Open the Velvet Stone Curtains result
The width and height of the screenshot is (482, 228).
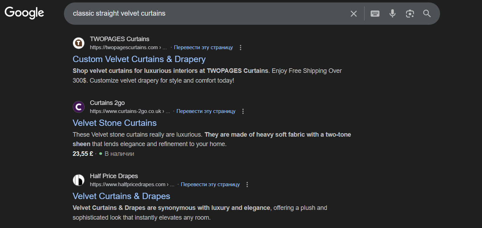coord(115,123)
